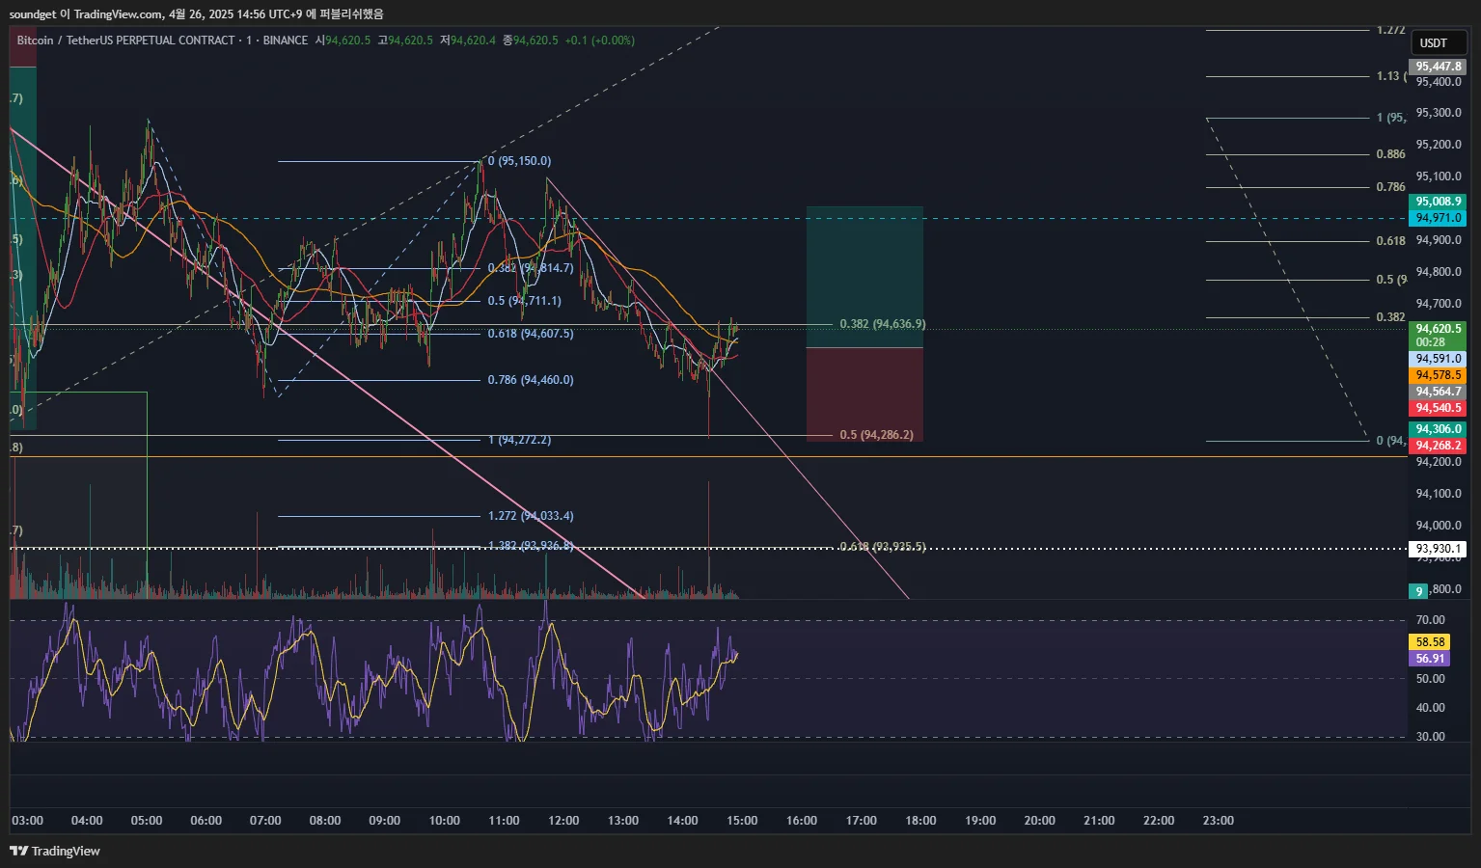Click the red 94,540.5 price label
This screenshot has width=1481, height=868.
pos(1438,408)
